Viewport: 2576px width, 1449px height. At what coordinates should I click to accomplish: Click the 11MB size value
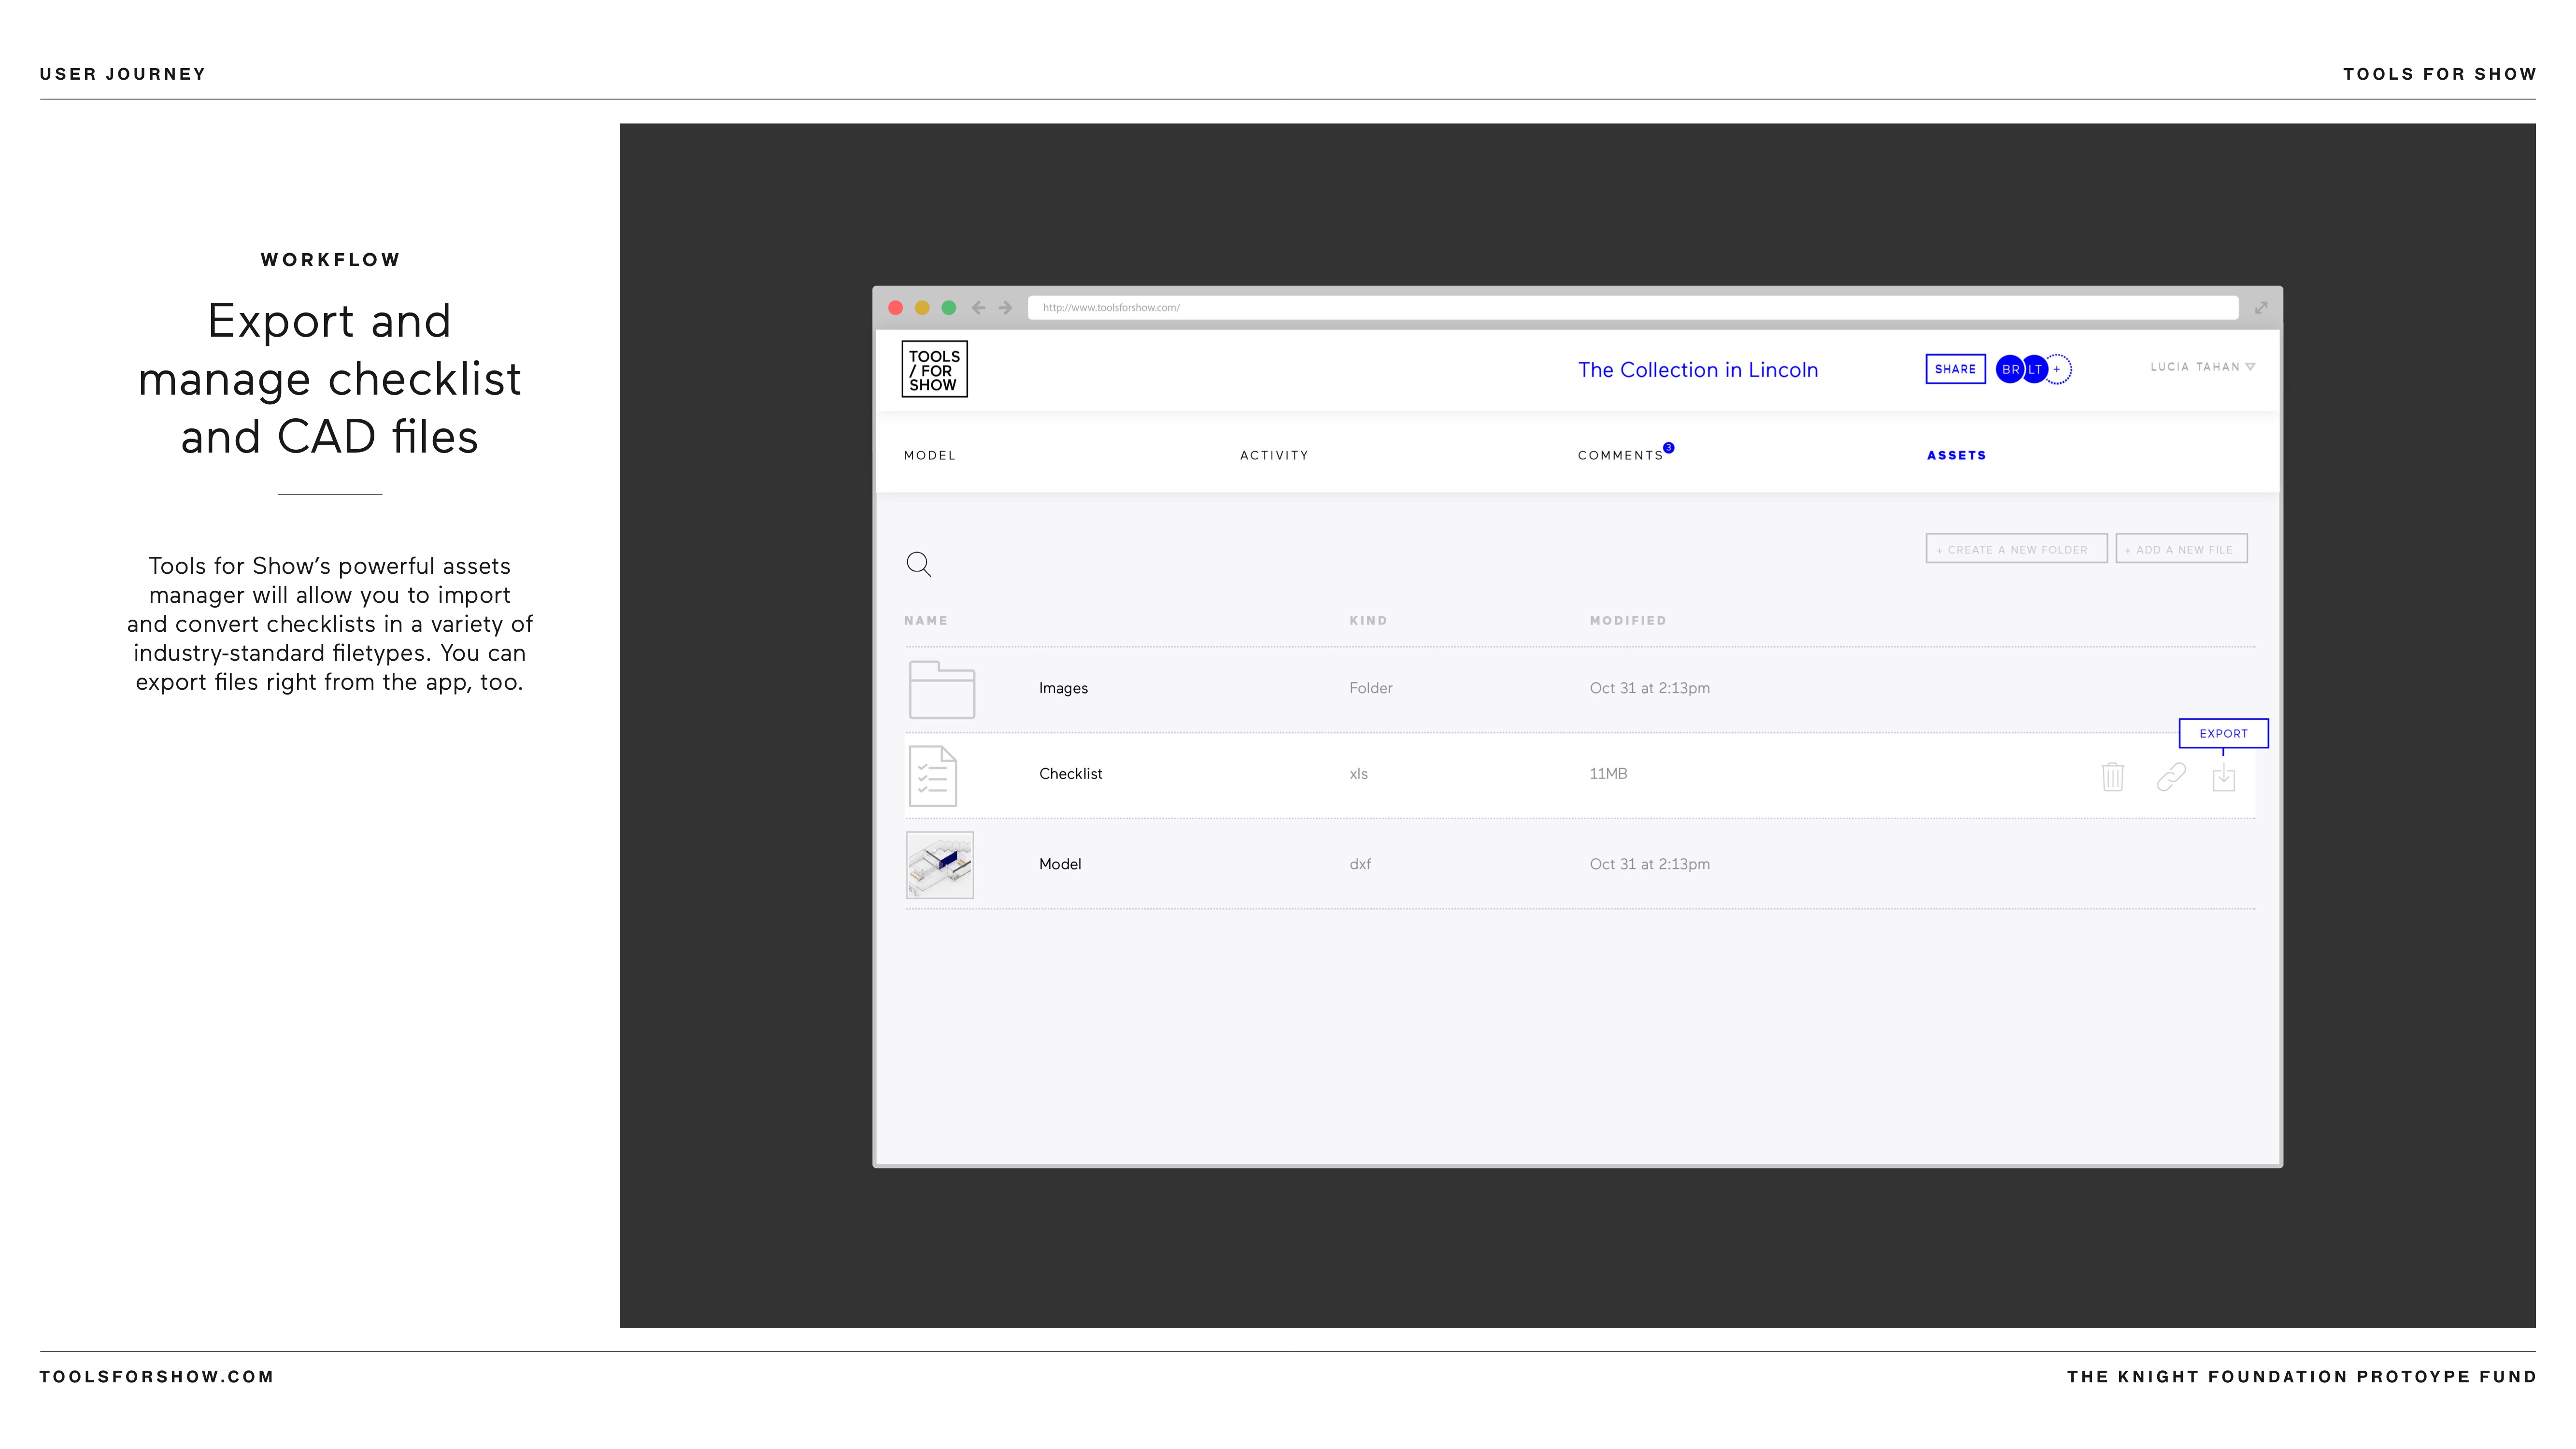coord(1608,774)
